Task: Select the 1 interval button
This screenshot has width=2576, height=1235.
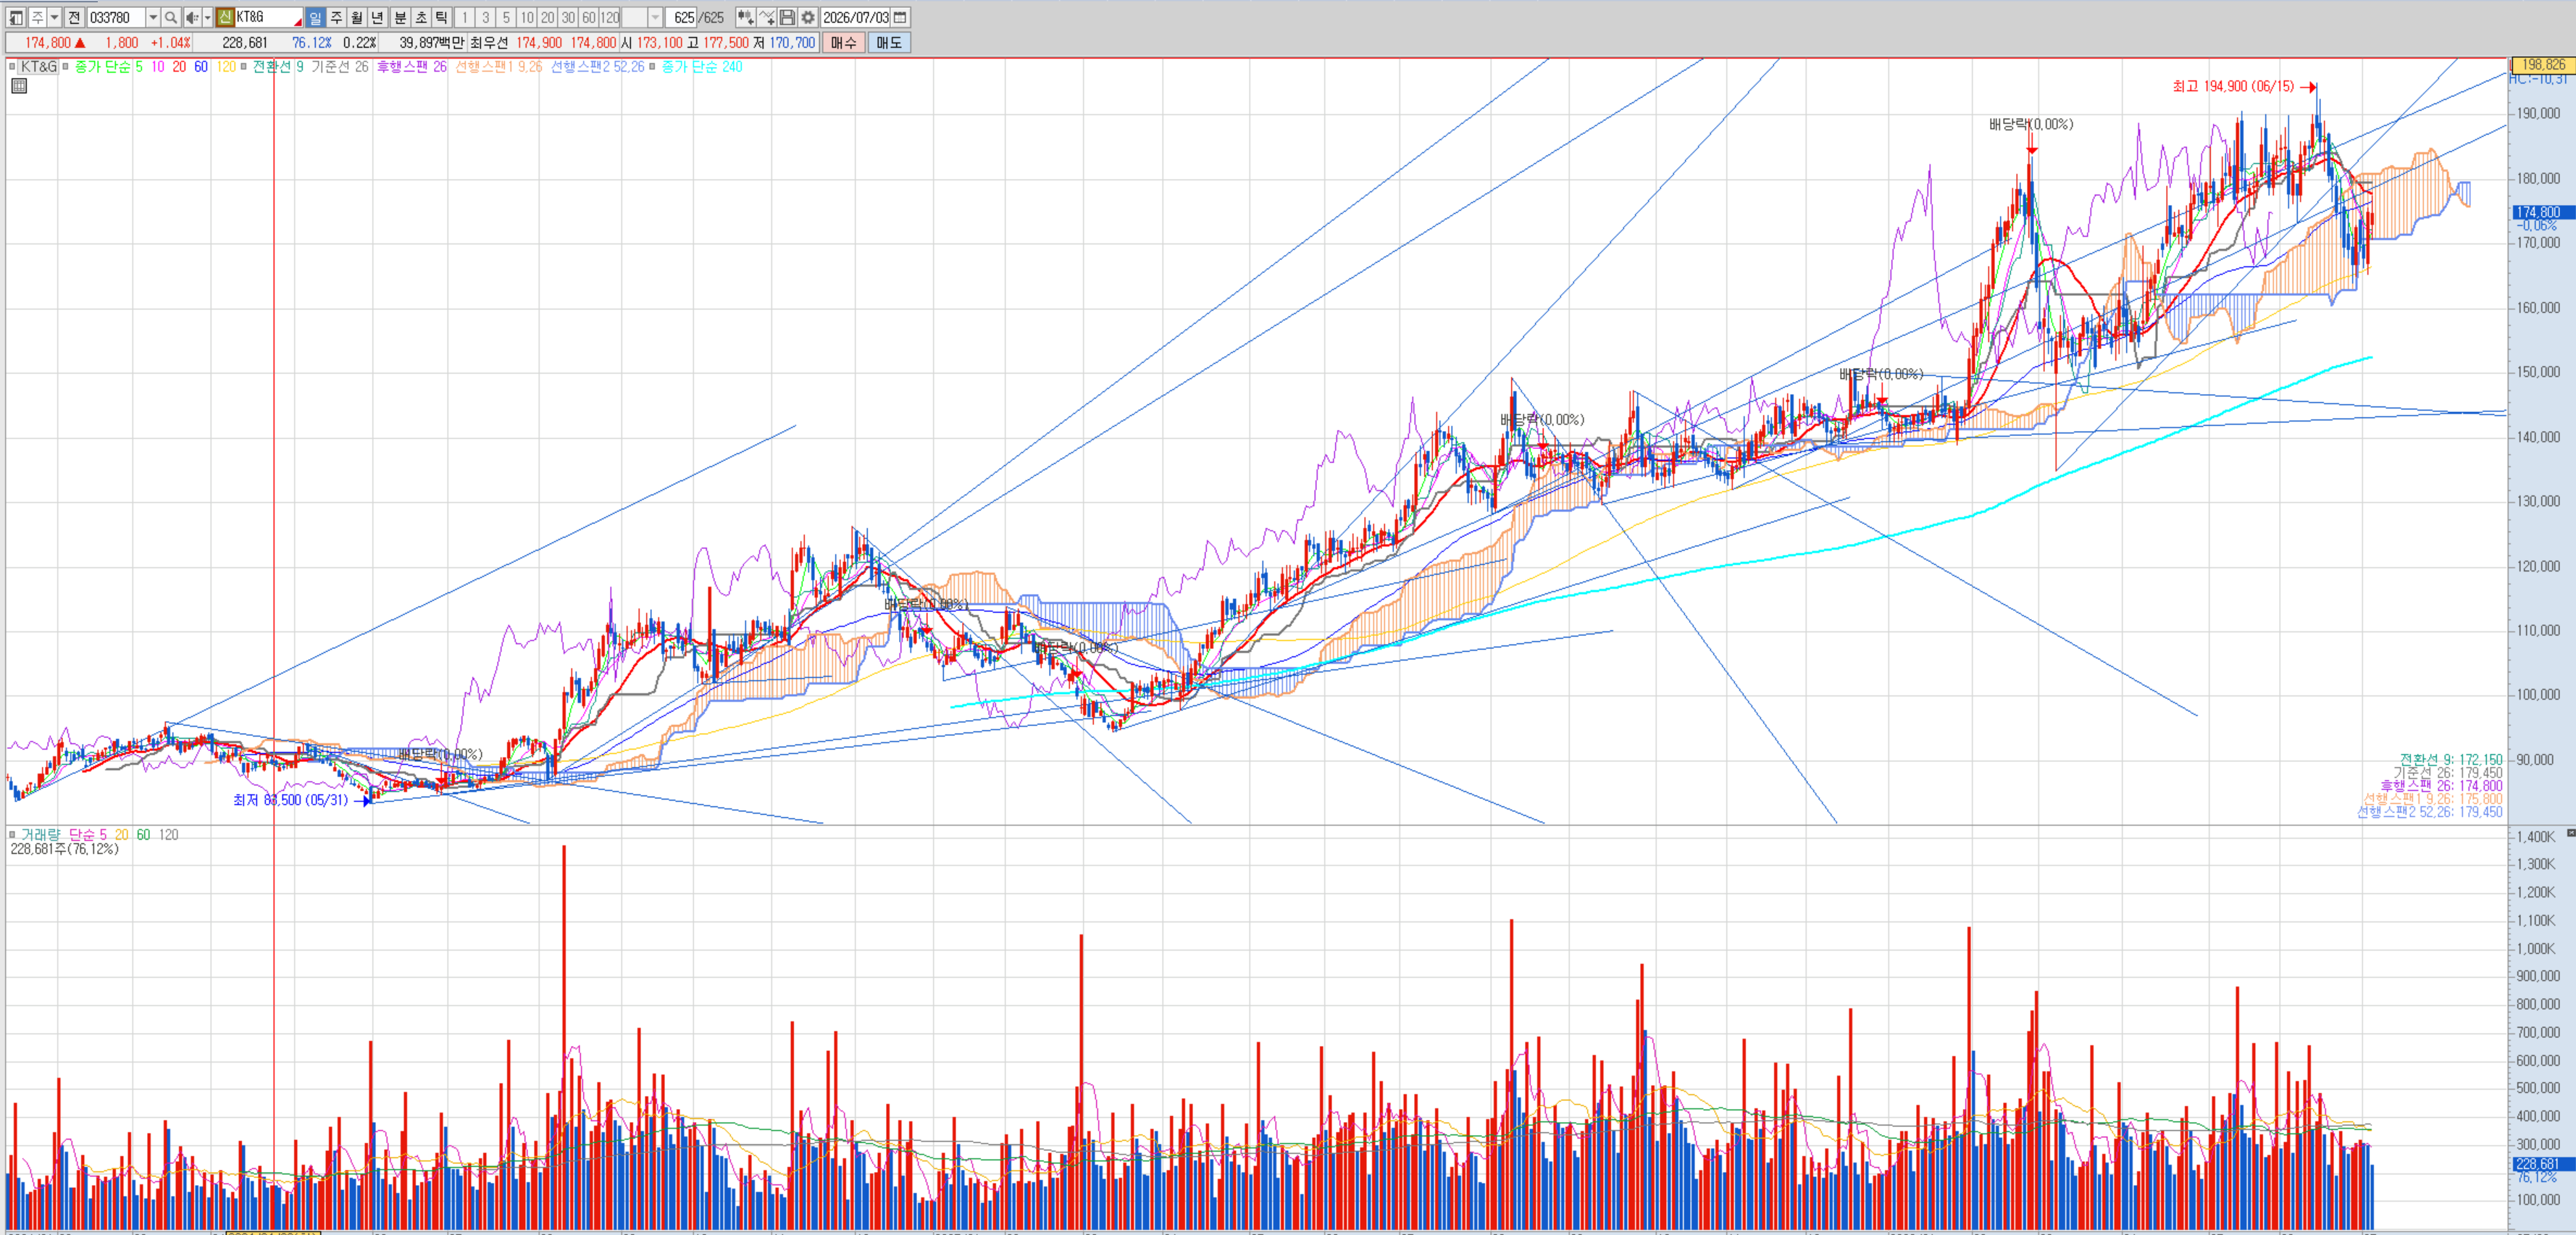Action: point(465,17)
